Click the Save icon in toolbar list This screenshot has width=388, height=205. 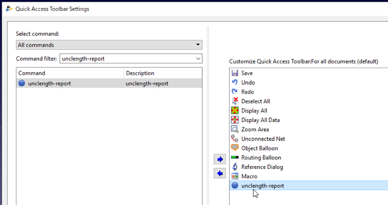pyautogui.click(x=235, y=73)
